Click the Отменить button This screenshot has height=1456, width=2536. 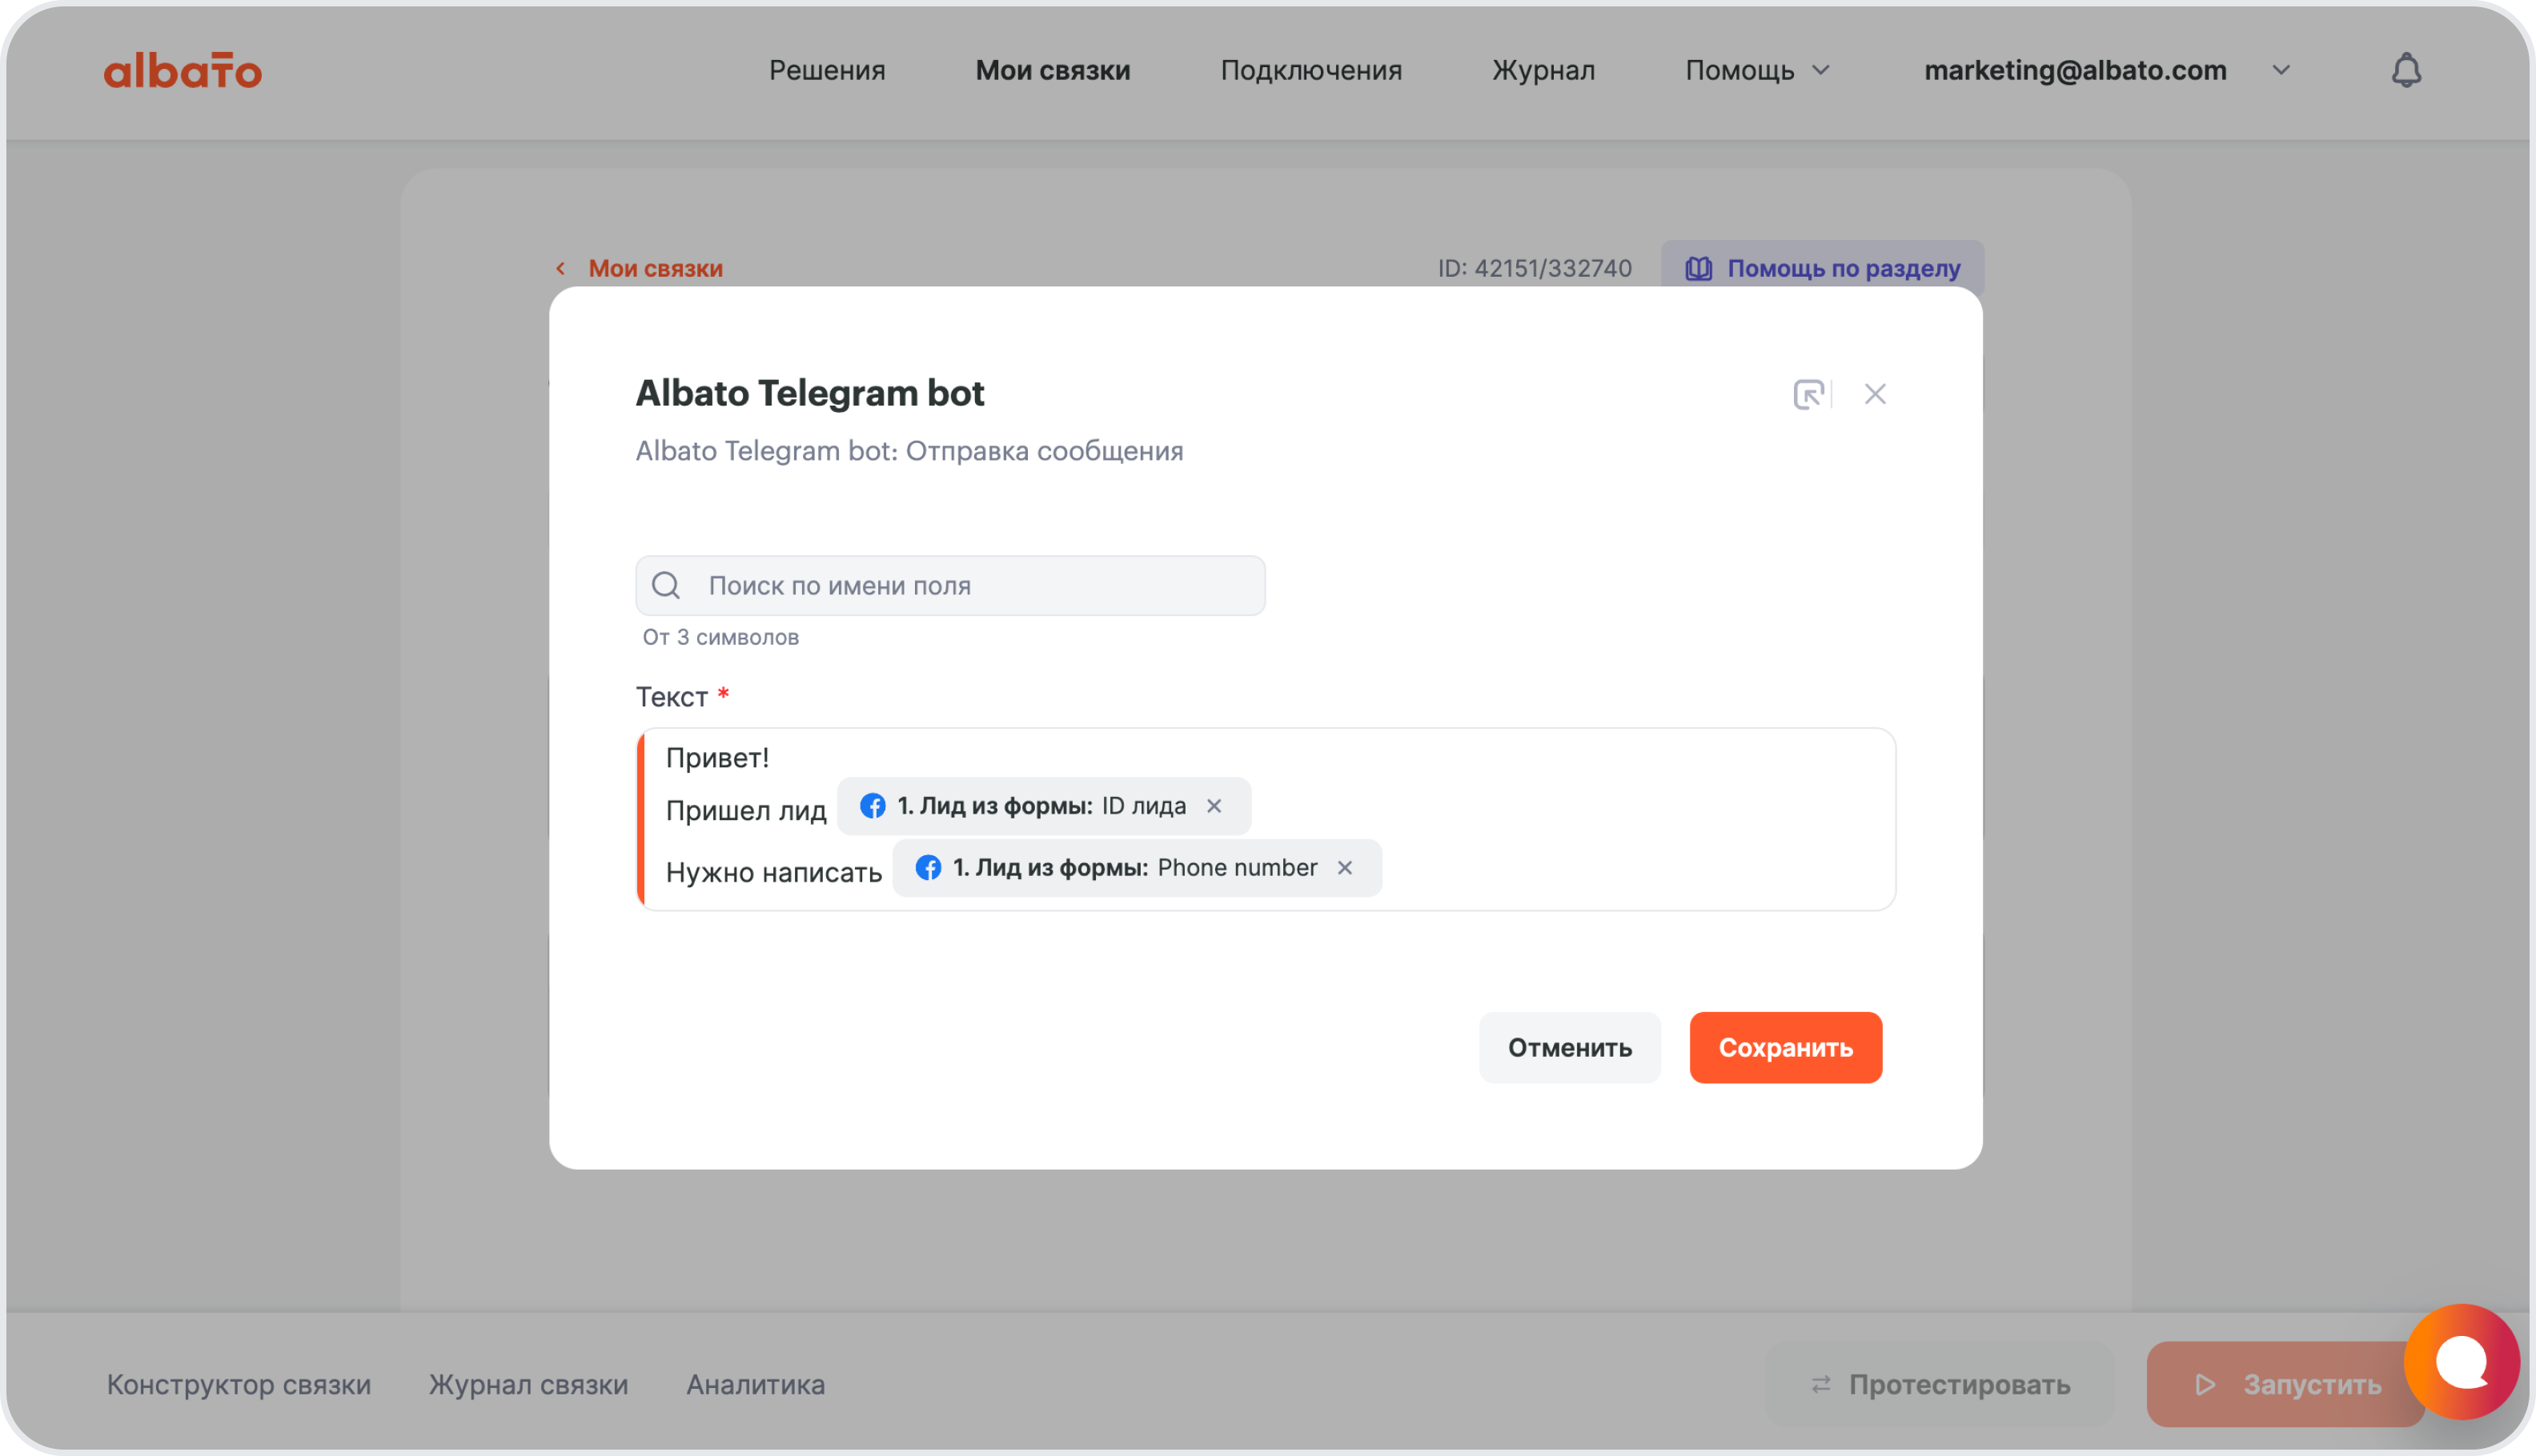1570,1047
